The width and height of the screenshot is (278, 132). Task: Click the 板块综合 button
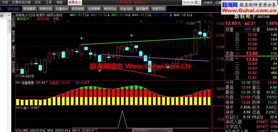[110, 8]
